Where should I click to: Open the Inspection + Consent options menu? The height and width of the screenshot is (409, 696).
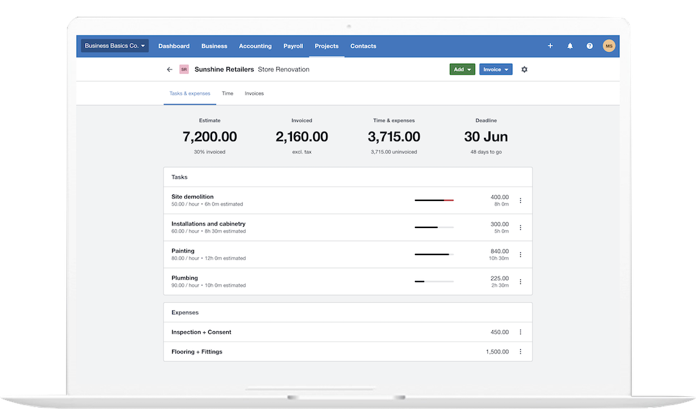pyautogui.click(x=520, y=332)
